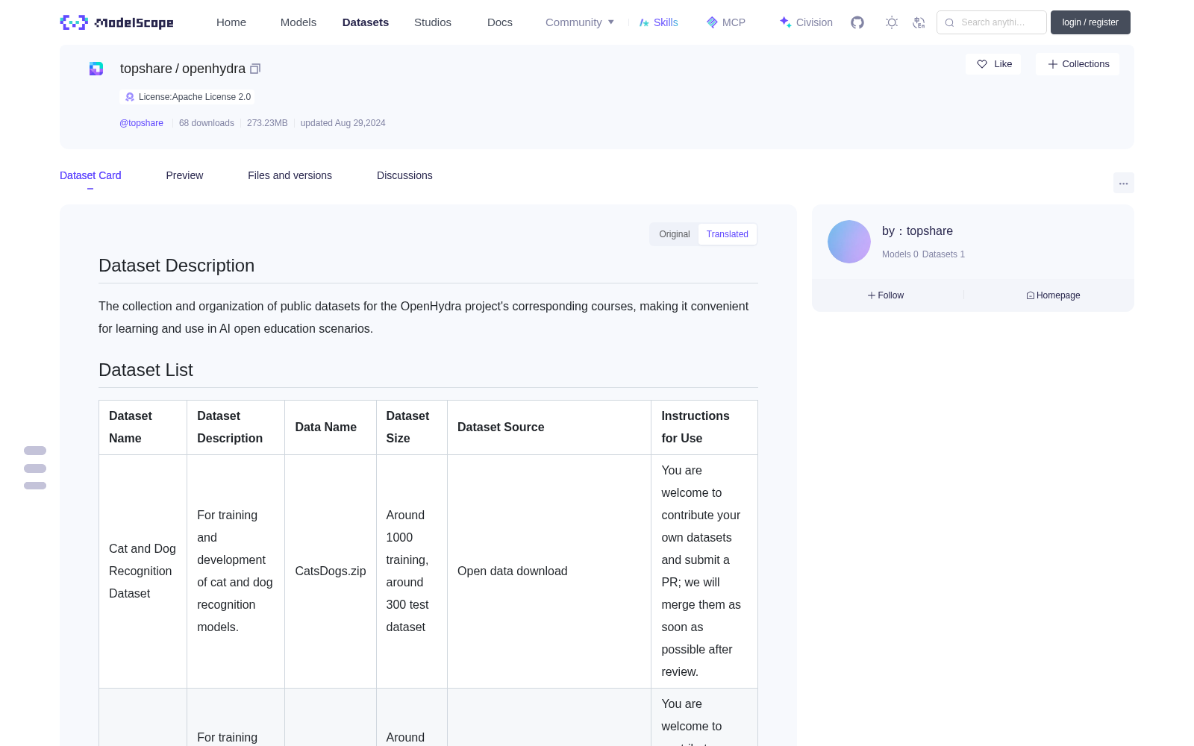This screenshot has width=1194, height=746.
Task: Visit the author's Homepage
Action: (x=1053, y=295)
